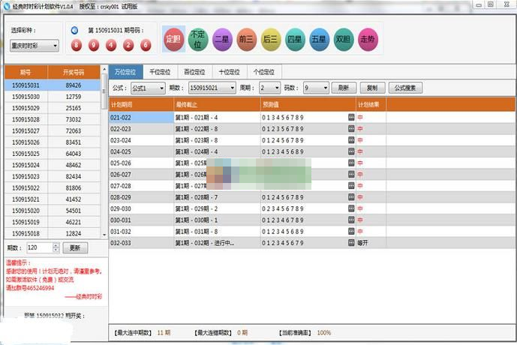Viewport: 517px width, 345px height.
Task: Open the 五星 round icon
Action: point(320,39)
